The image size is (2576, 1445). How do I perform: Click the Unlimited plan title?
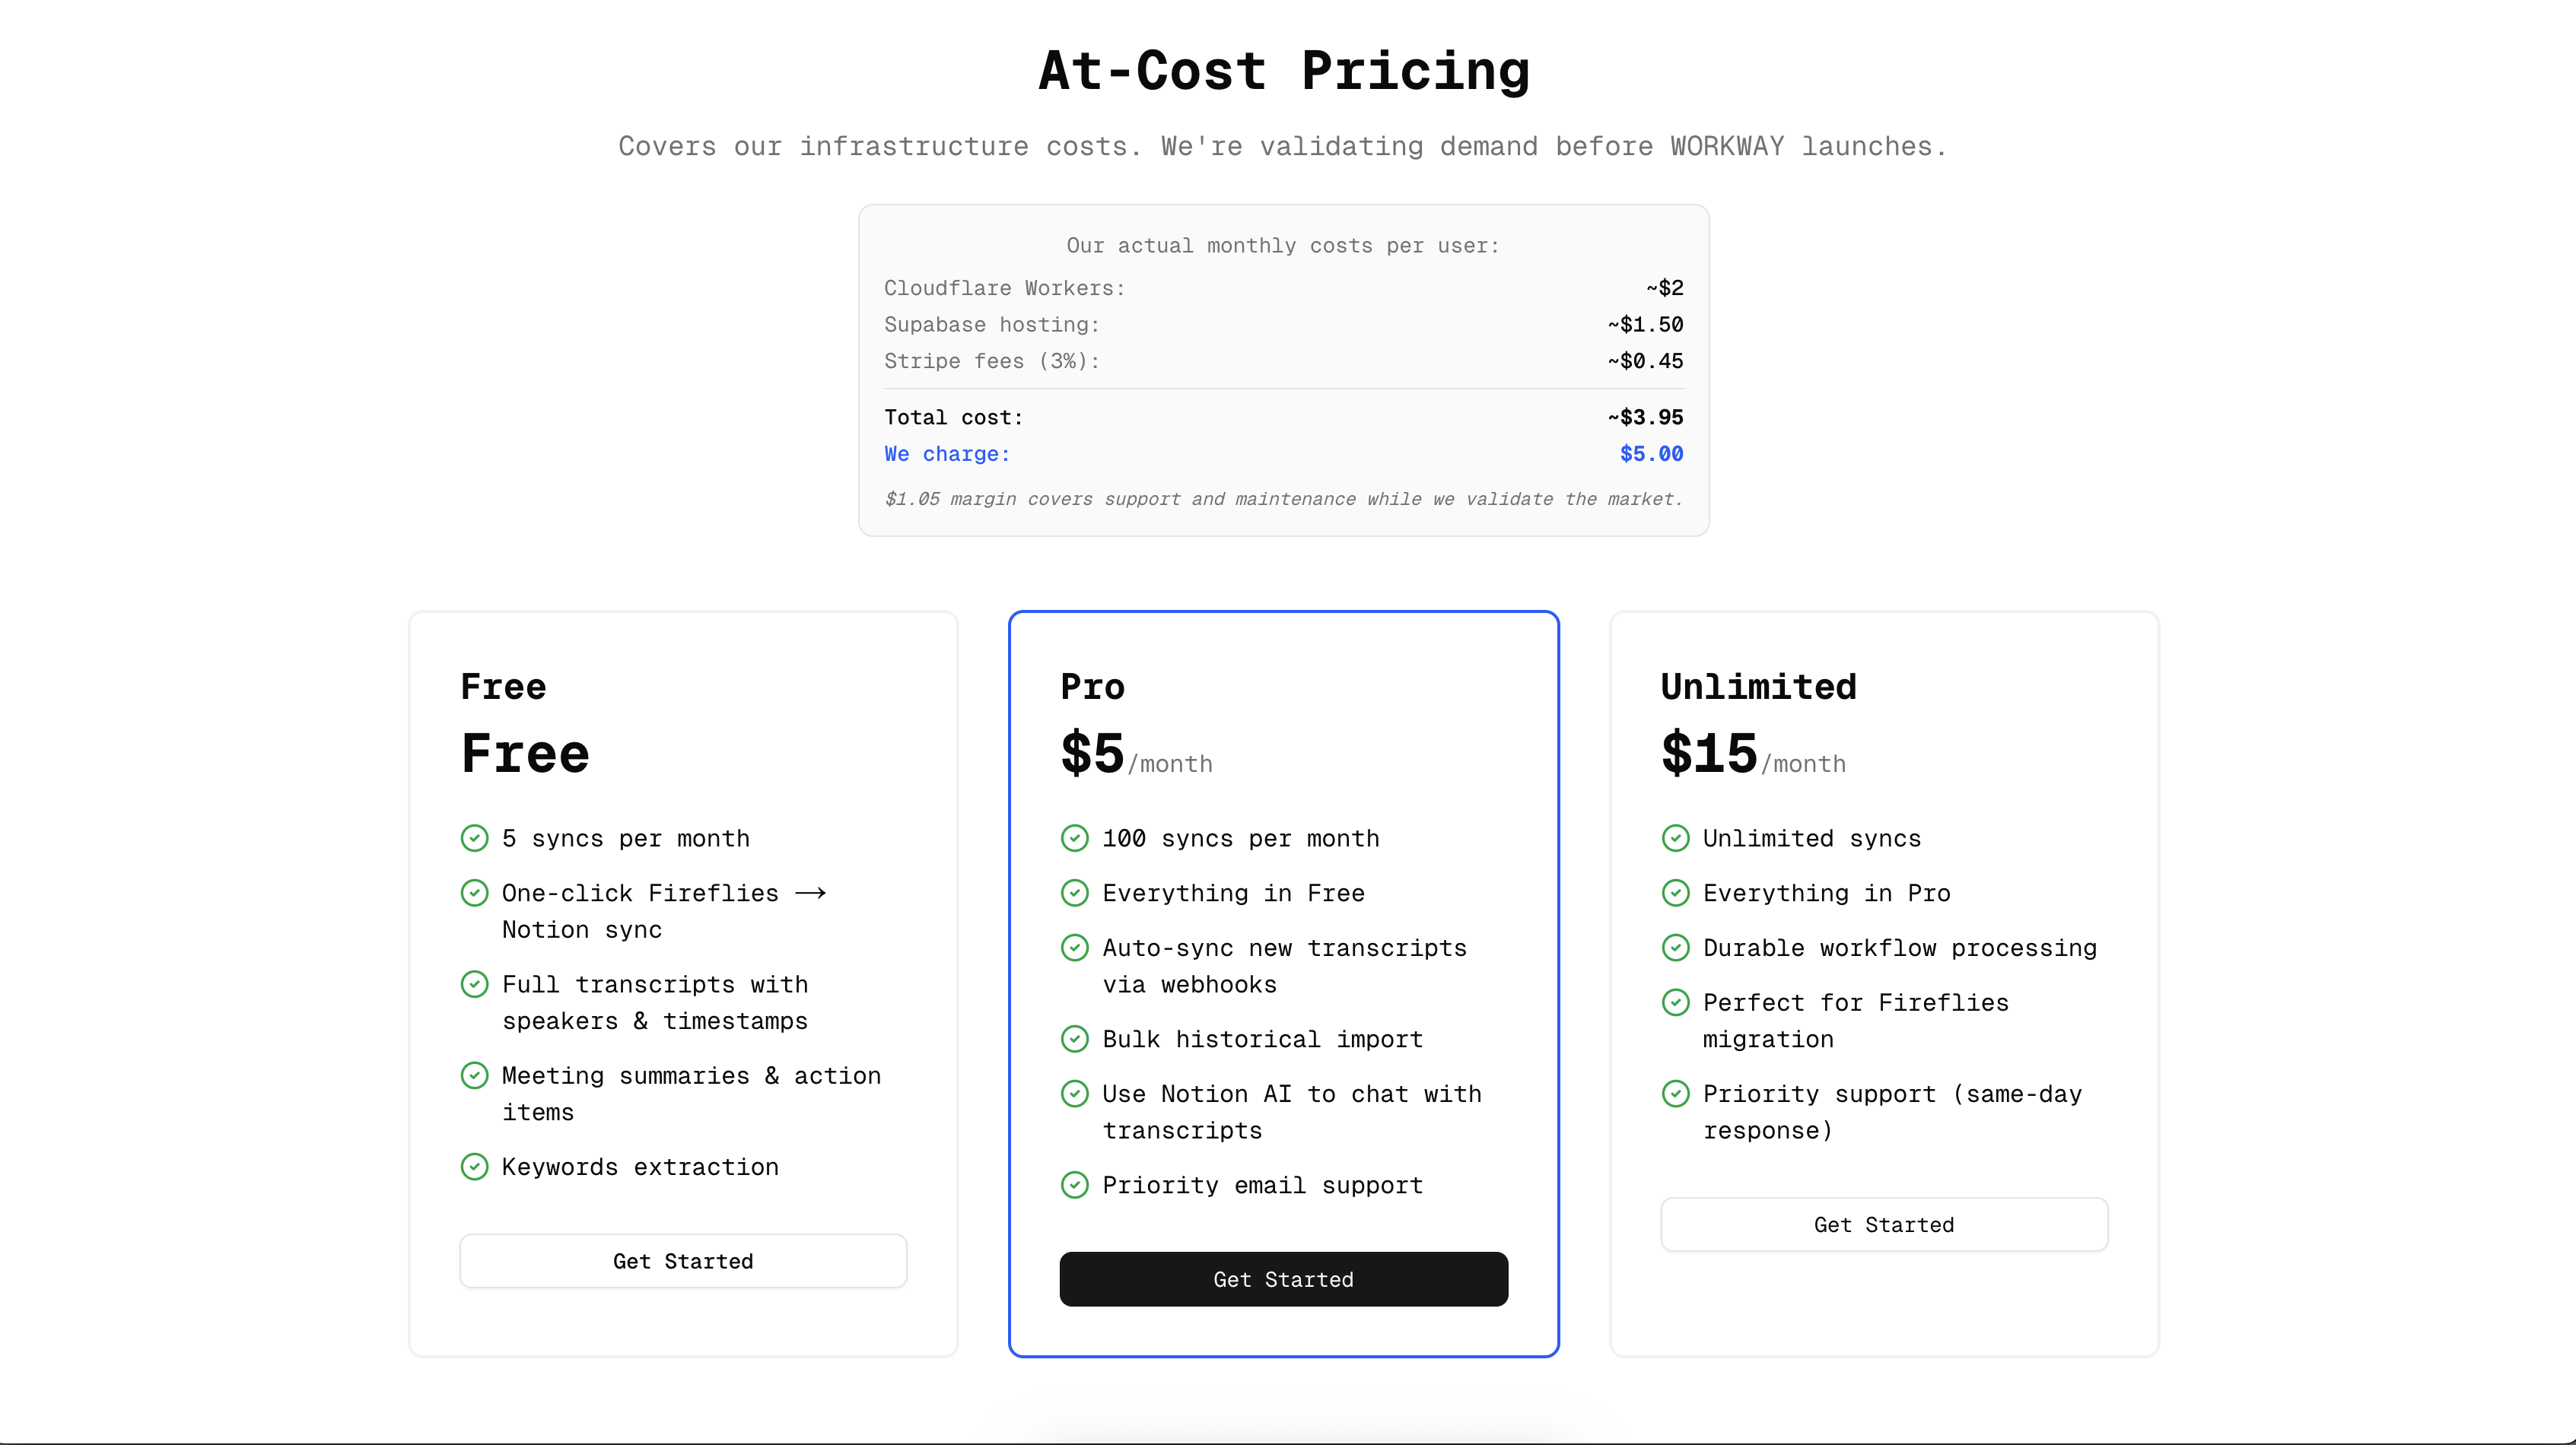(x=1759, y=687)
